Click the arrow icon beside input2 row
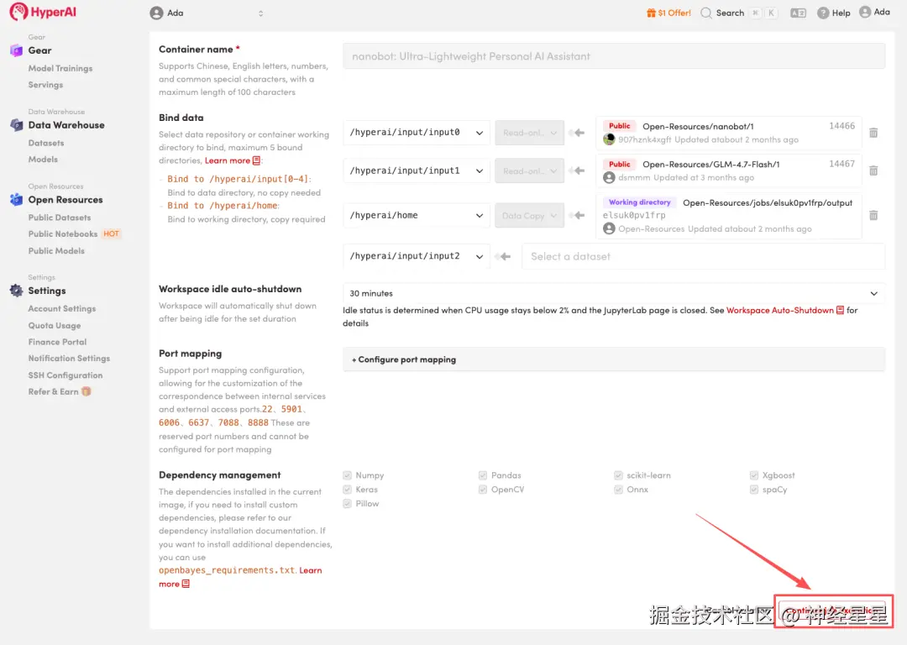The image size is (907, 645). tap(504, 256)
